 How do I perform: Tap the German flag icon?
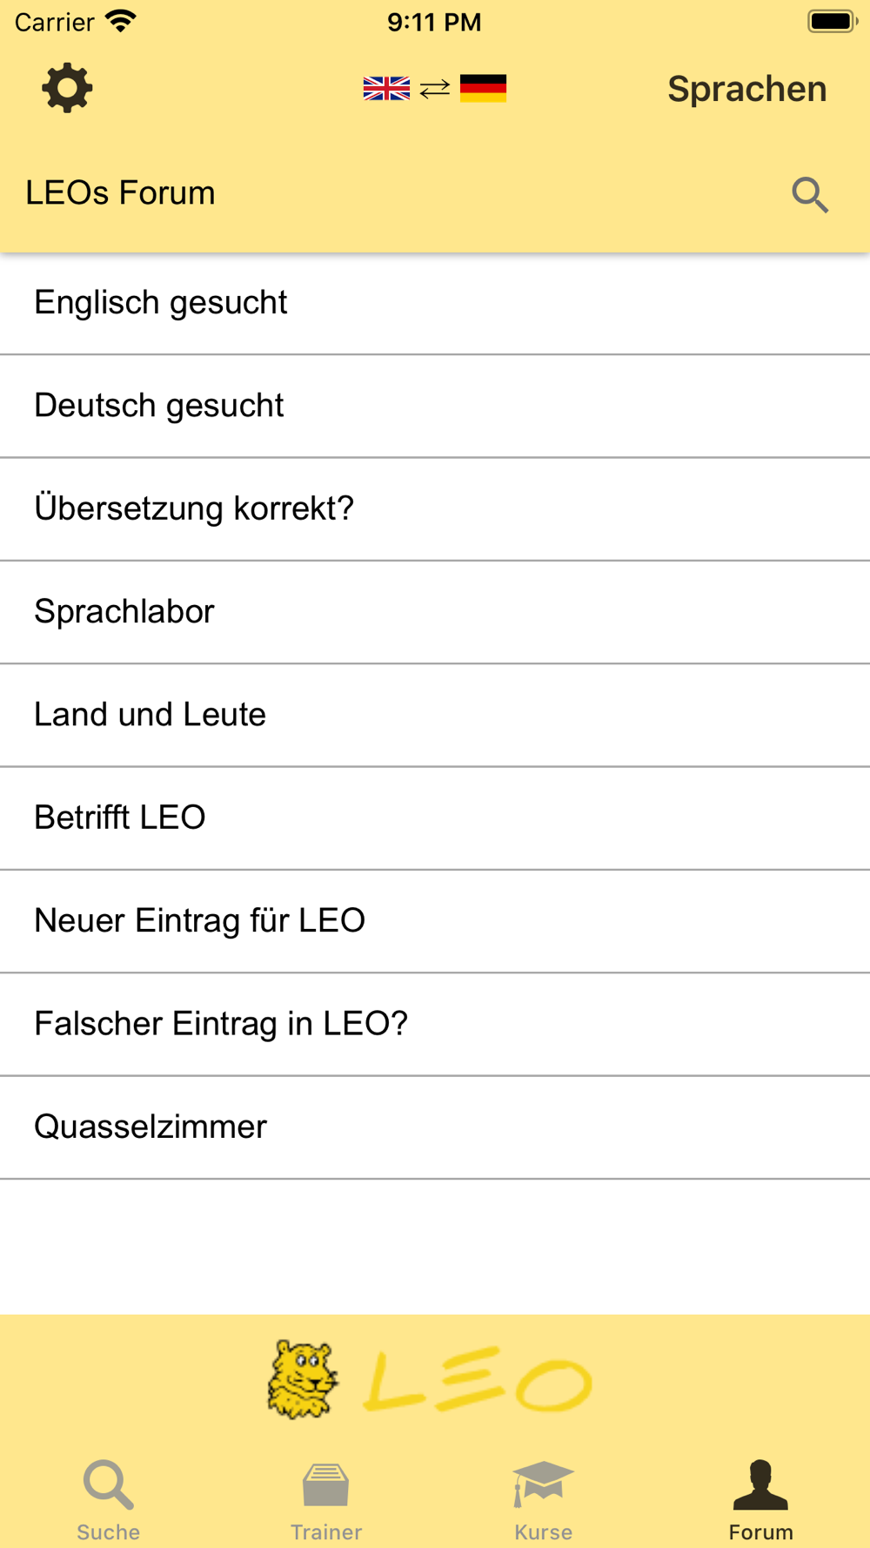point(483,89)
